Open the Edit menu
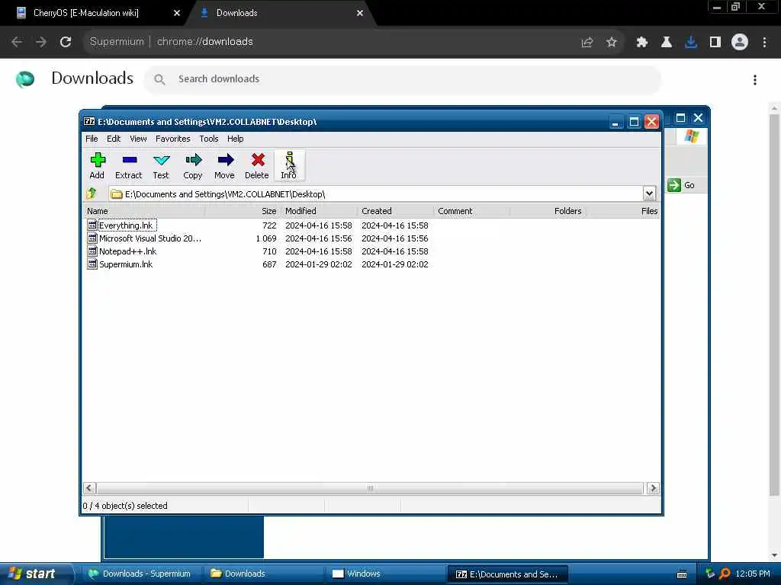The width and height of the screenshot is (781, 585). pos(114,139)
